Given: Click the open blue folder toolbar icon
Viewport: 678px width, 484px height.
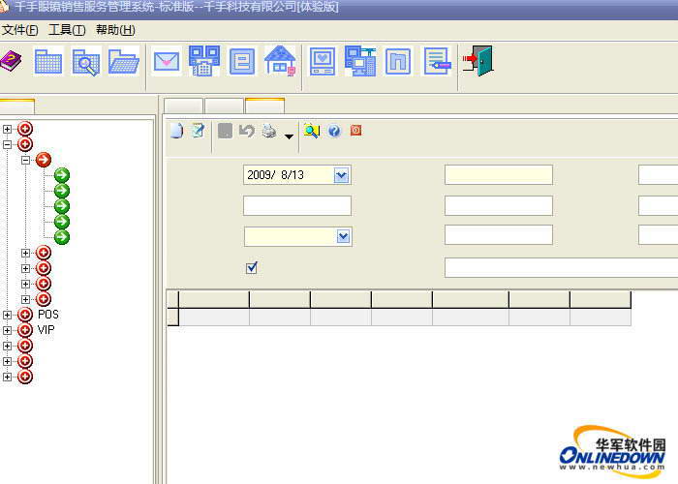Looking at the screenshot, I should (x=124, y=61).
